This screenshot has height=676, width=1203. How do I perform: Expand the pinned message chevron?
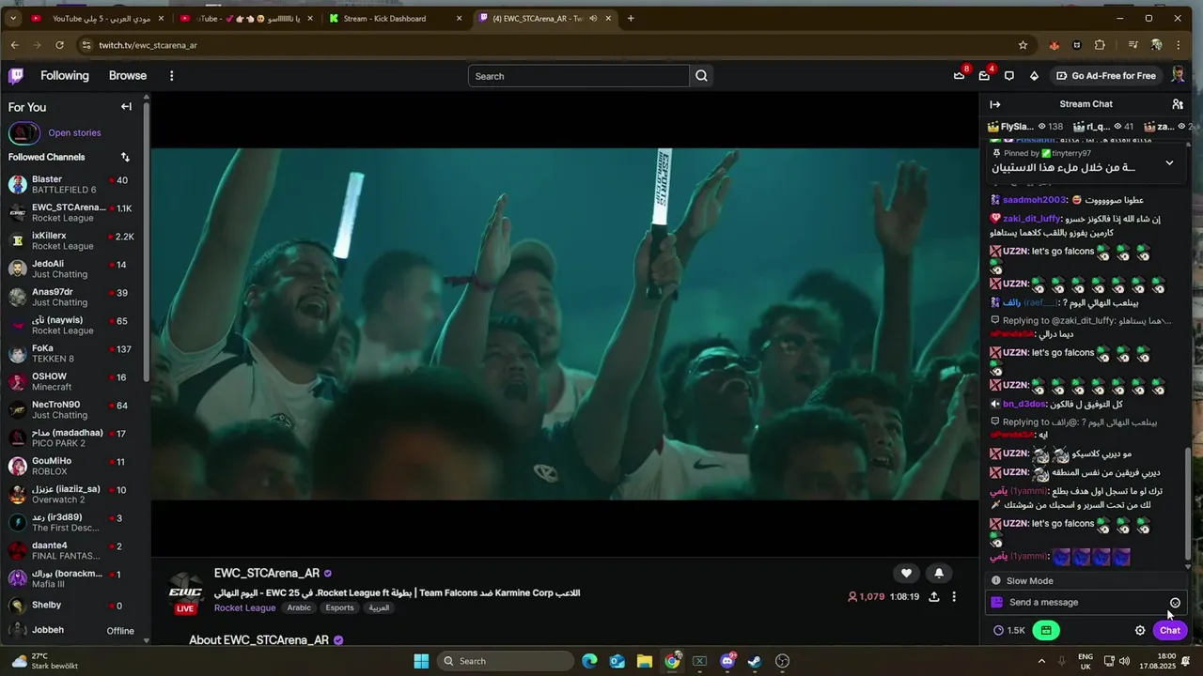click(1169, 162)
